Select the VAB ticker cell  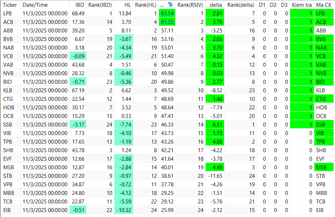pyautogui.click(x=10, y=65)
